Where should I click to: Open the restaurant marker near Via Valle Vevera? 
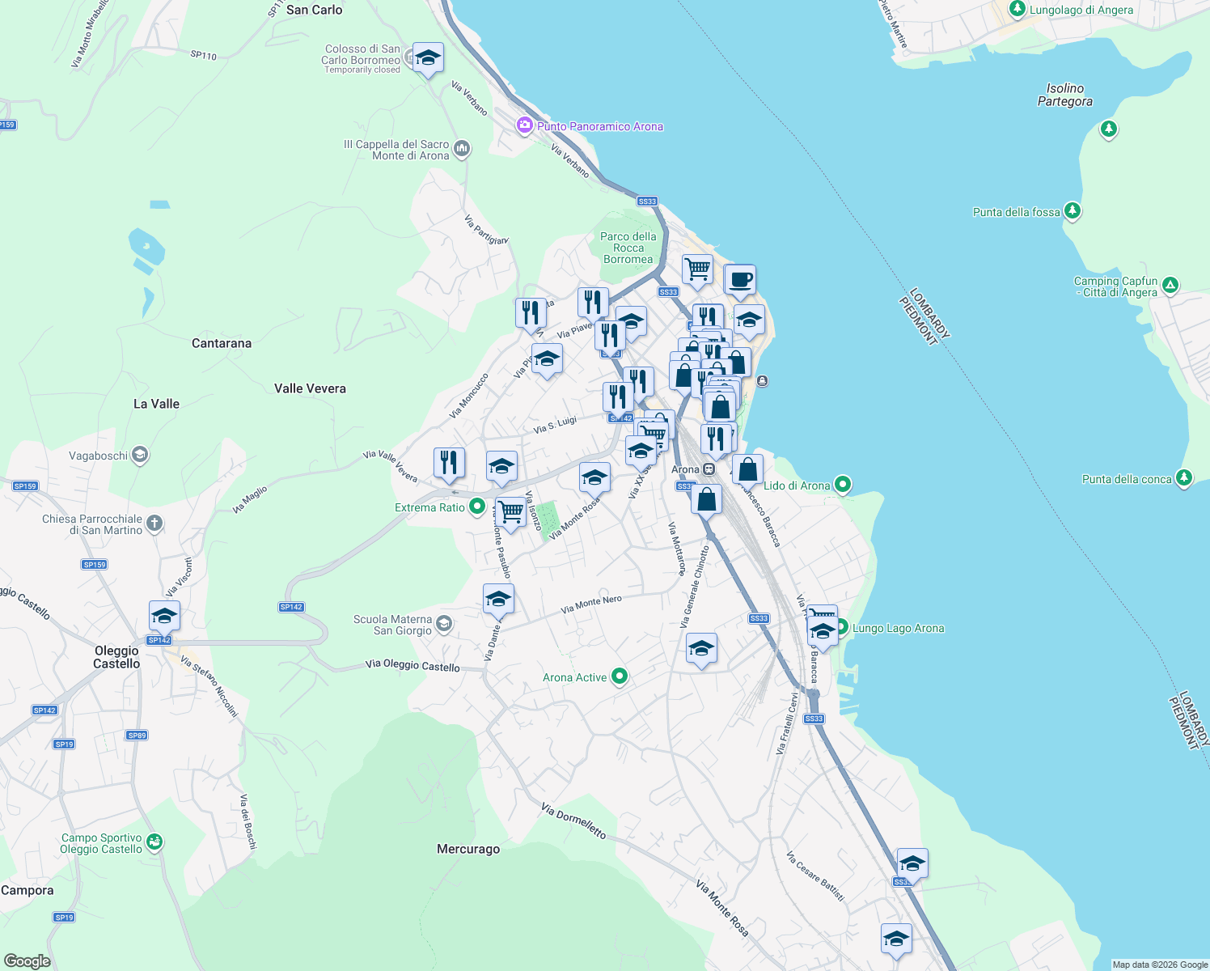(x=448, y=460)
